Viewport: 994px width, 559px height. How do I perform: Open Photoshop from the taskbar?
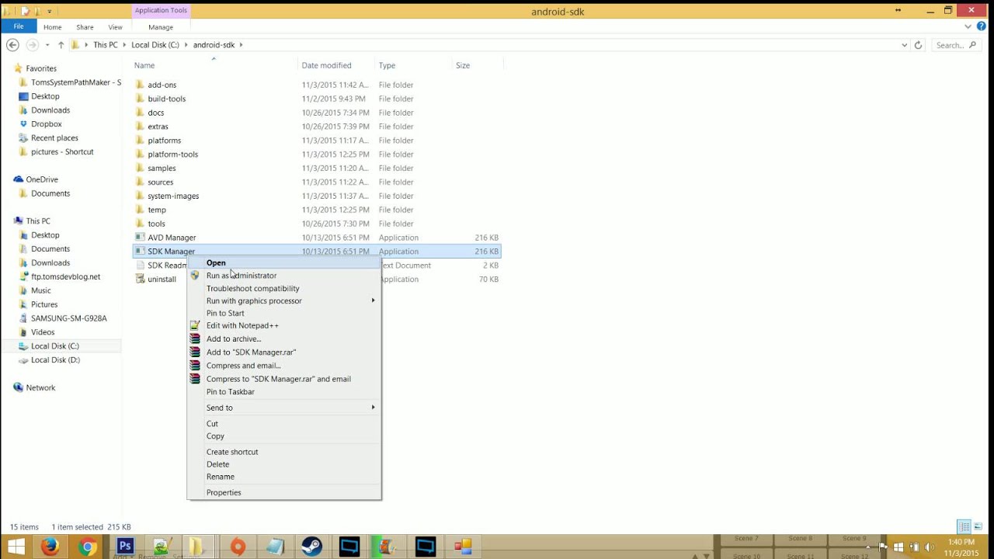click(125, 547)
